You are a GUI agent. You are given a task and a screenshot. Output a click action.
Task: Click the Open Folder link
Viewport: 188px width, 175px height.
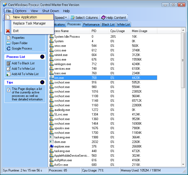20,43
